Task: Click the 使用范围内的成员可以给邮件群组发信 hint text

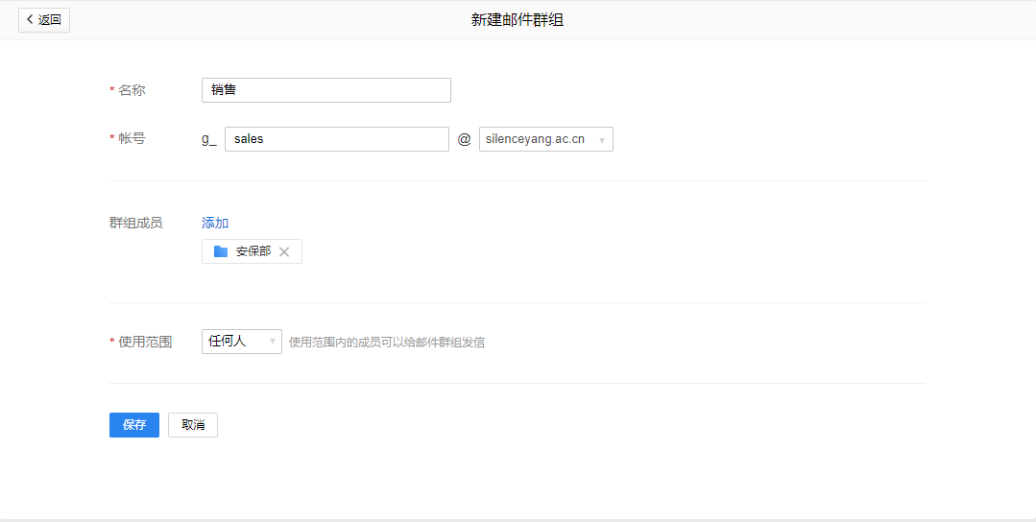Action: click(387, 343)
